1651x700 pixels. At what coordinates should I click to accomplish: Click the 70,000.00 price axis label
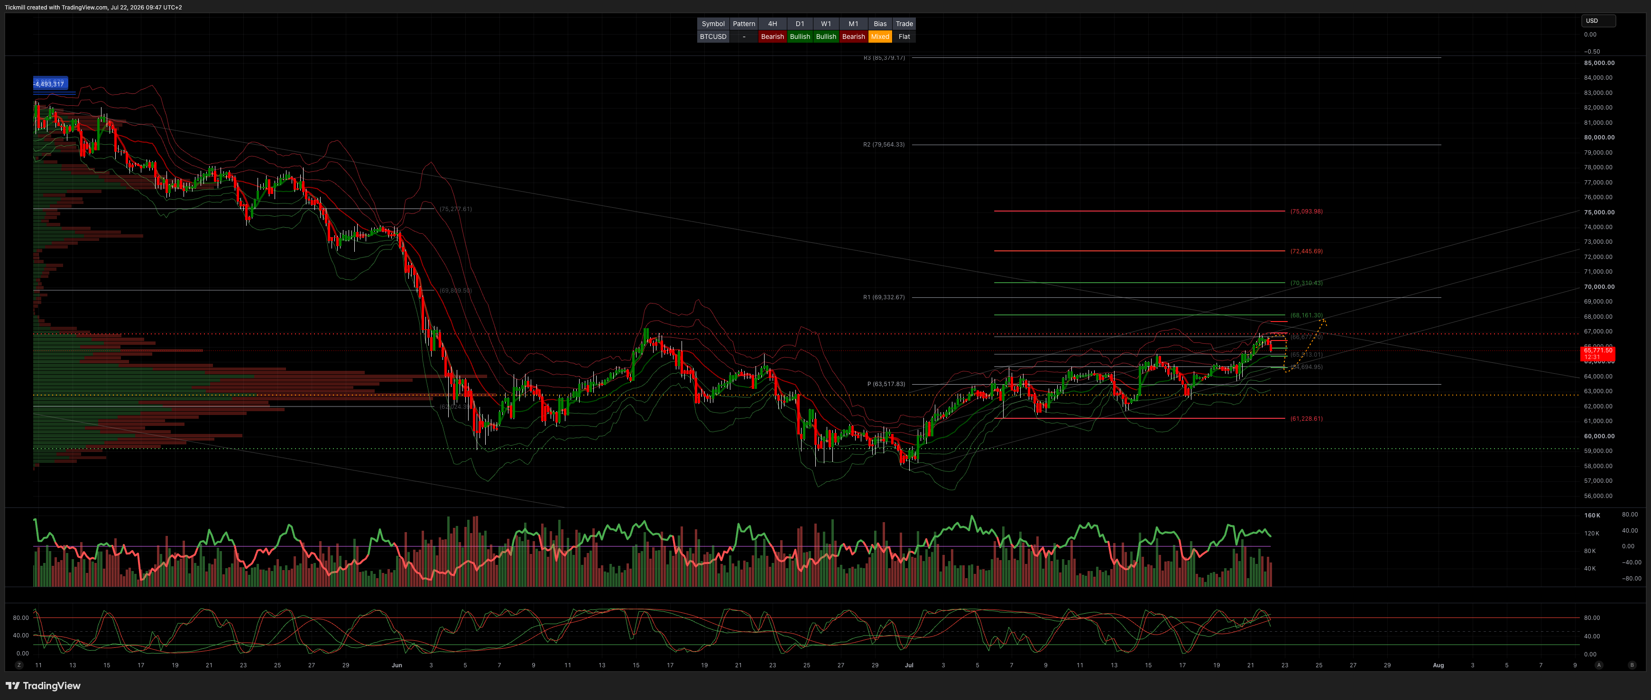pos(1599,286)
